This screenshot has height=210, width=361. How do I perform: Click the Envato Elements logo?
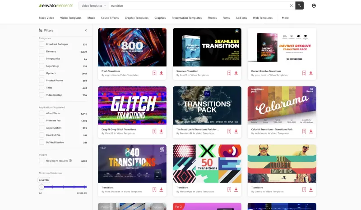click(56, 5)
